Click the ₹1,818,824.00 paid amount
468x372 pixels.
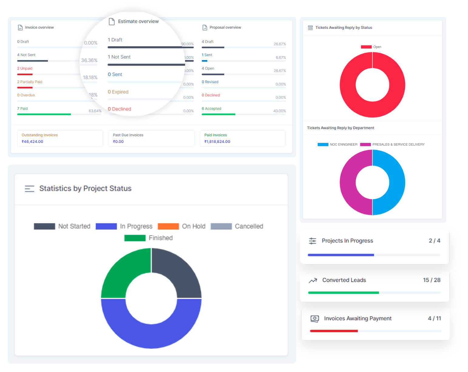coord(217,142)
